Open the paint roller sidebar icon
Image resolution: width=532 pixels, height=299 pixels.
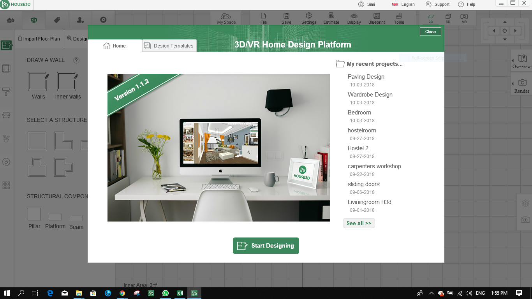(x=6, y=92)
